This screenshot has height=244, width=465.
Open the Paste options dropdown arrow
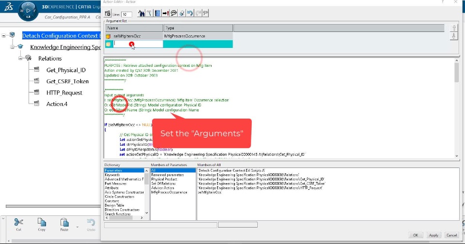[x=77, y=228]
